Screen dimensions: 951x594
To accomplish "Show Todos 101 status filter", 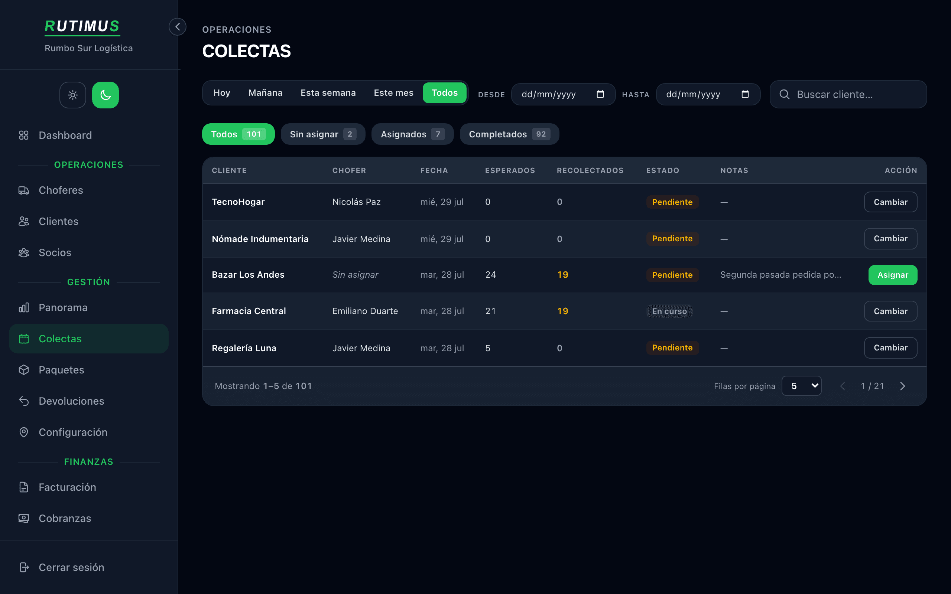I will coord(238,134).
